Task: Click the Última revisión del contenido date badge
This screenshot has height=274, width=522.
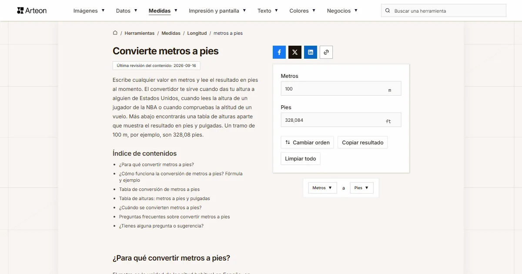Action: (157, 66)
